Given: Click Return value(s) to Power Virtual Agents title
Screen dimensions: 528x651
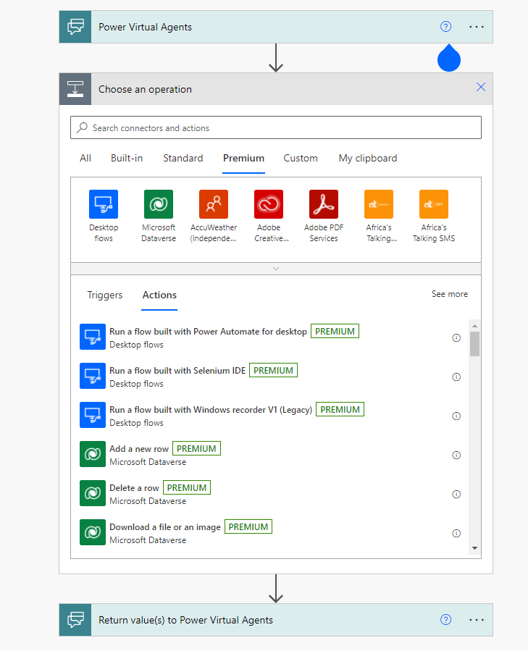Looking at the screenshot, I should tap(185, 620).
